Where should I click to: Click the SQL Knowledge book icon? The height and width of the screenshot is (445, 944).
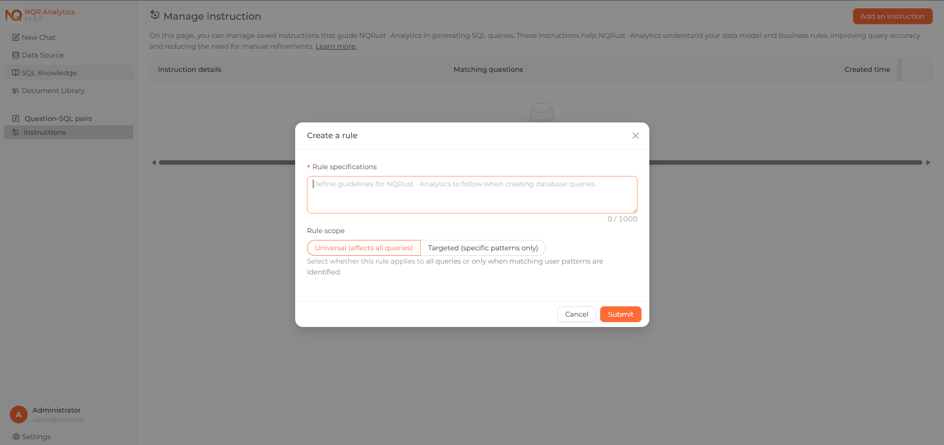coord(16,73)
